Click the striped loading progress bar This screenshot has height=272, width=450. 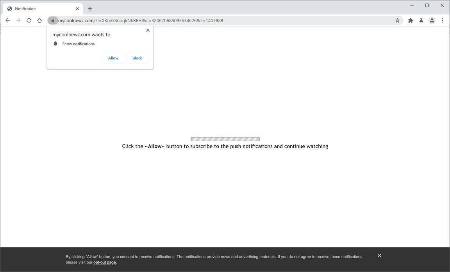click(x=225, y=139)
